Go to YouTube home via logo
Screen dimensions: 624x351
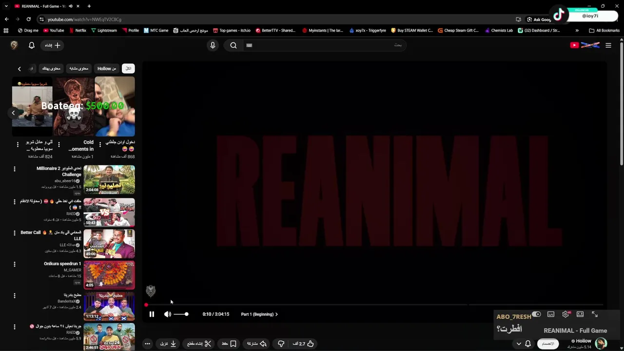pos(585,45)
